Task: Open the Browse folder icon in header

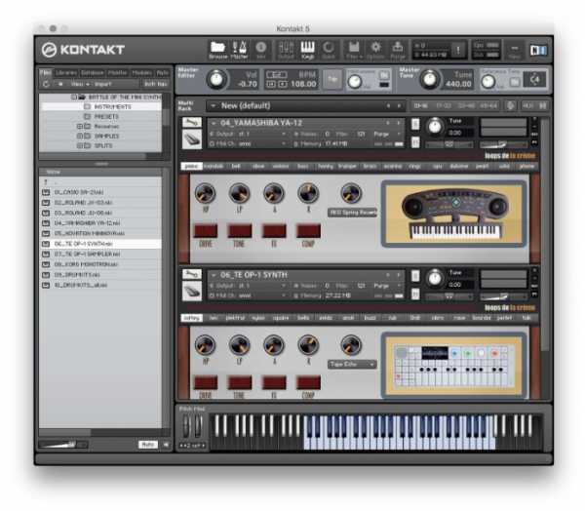Action: pos(217,50)
